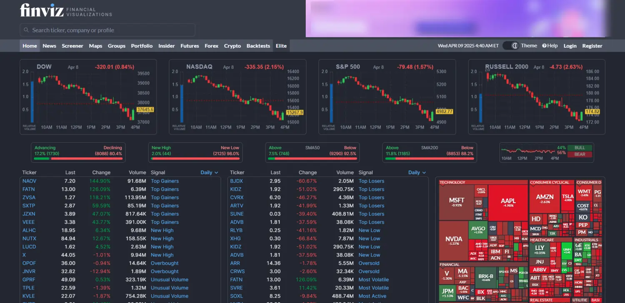625x303 pixels.
Task: Click the Login link
Action: click(570, 46)
